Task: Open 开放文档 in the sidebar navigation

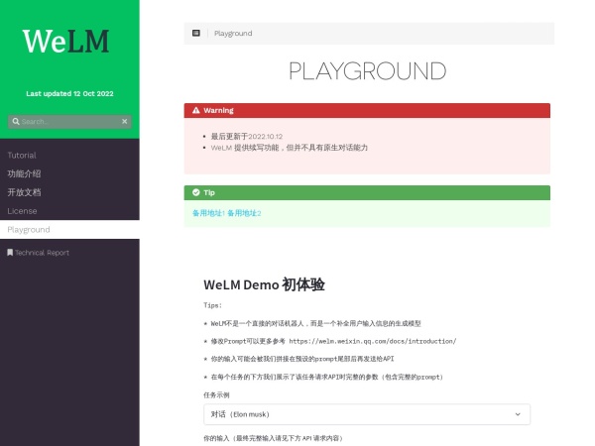Action: 25,192
